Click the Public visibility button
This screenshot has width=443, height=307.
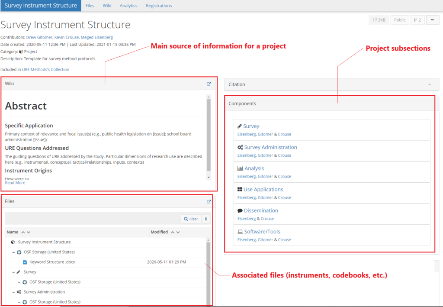(399, 20)
